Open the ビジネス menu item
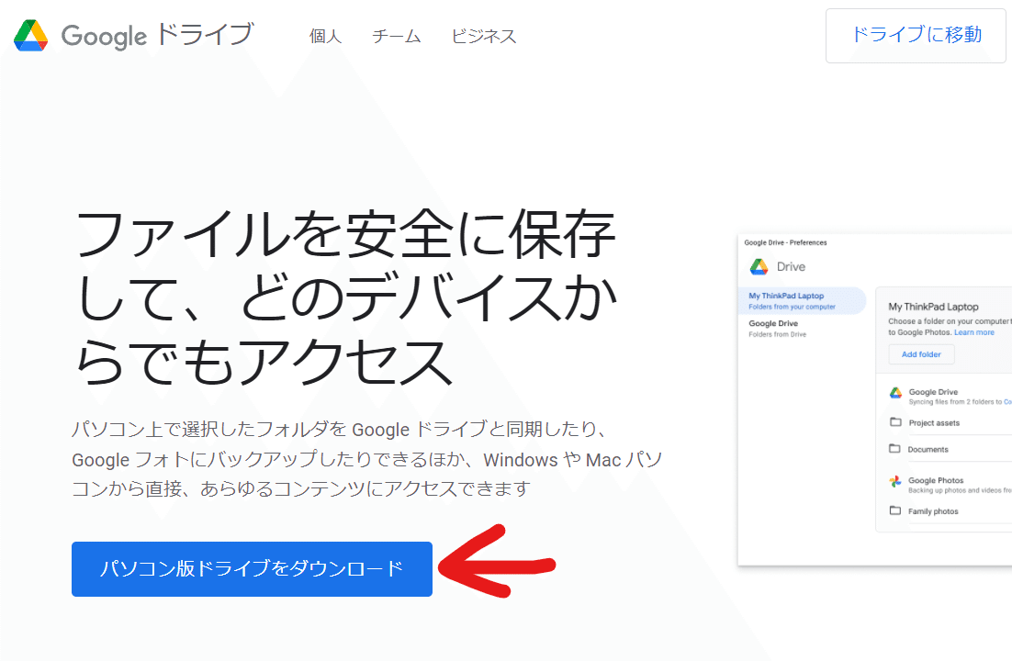Image resolution: width=1012 pixels, height=661 pixels. pos(484,36)
